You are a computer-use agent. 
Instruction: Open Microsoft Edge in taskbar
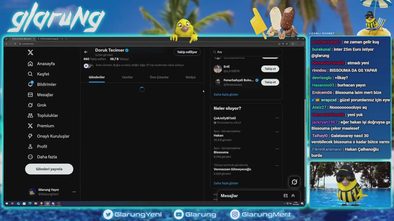click(30, 204)
